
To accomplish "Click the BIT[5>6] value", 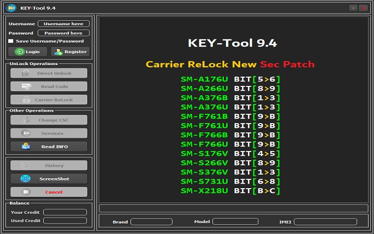I will 257,79.
